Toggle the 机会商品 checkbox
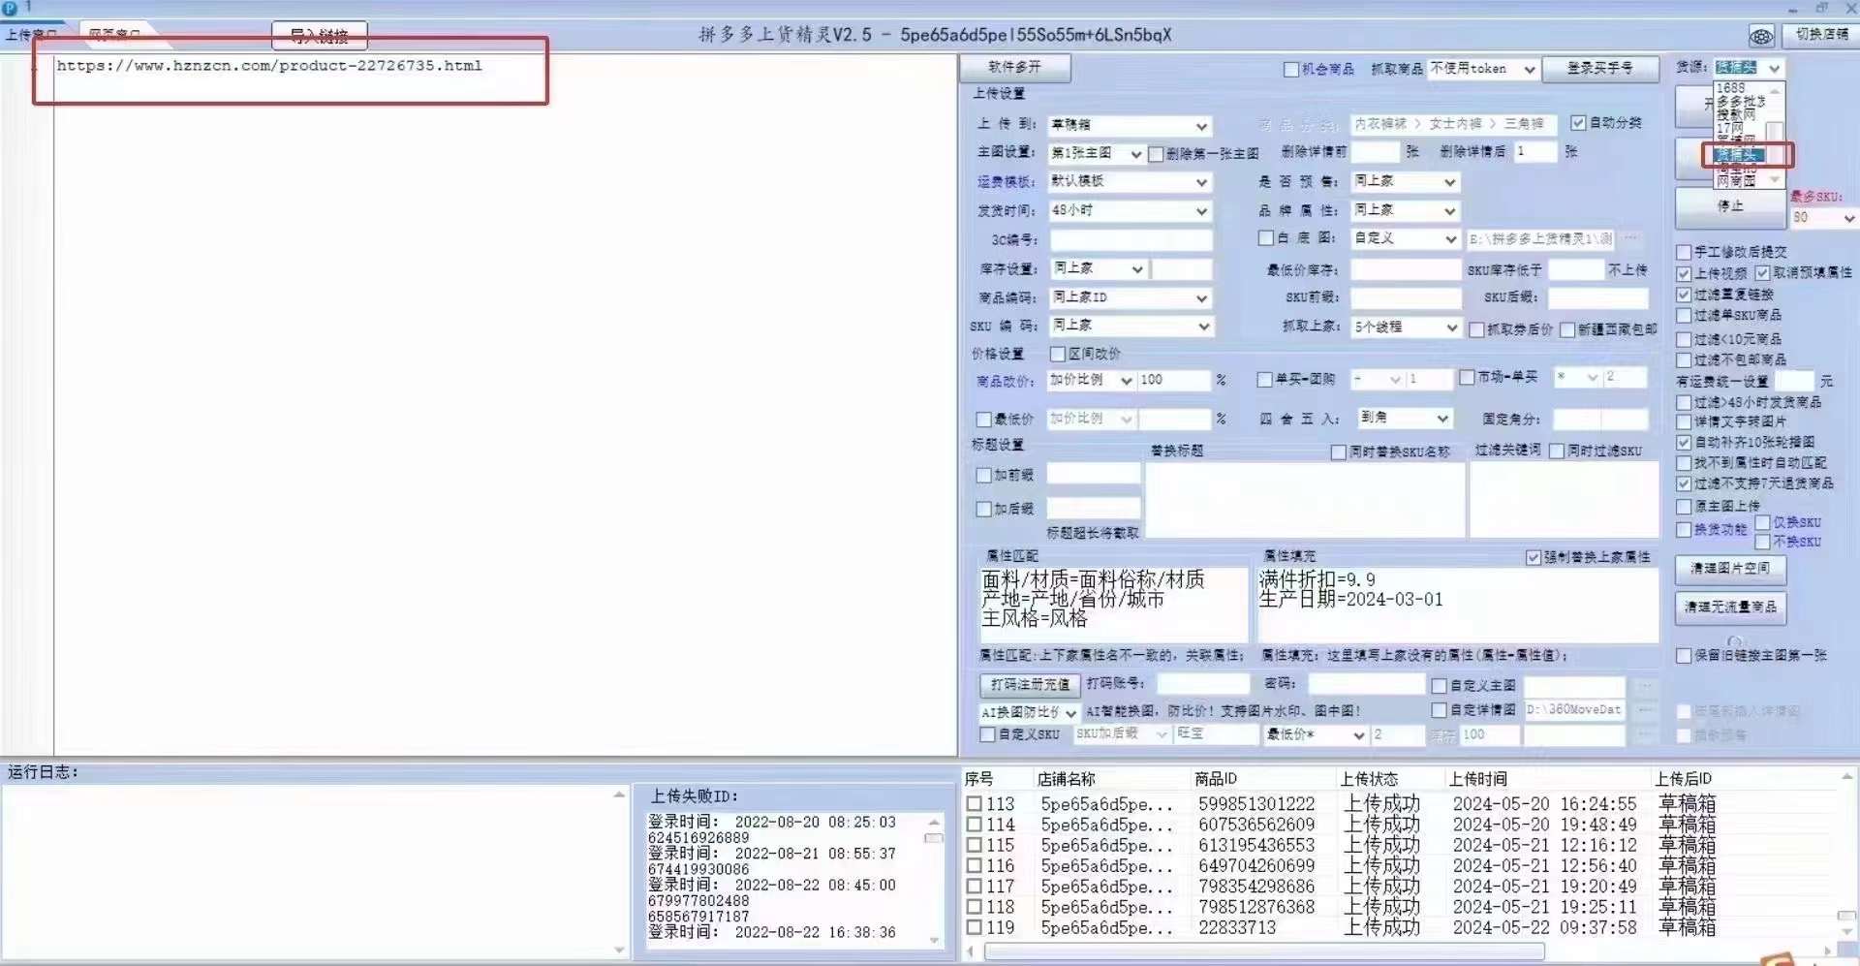The height and width of the screenshot is (966, 1860). (1291, 70)
